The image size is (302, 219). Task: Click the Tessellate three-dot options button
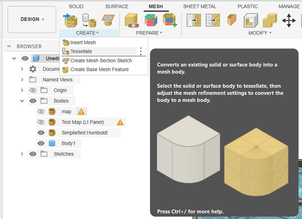[141, 51]
